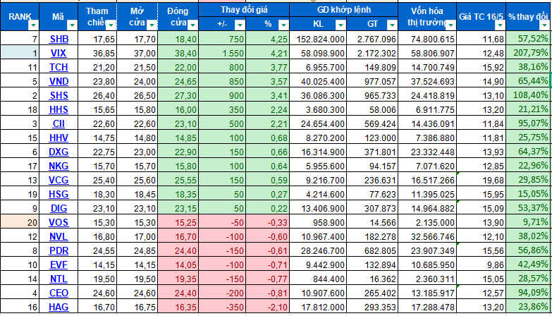The image size is (552, 316).
Task: Select the Thay đổi giá header cell
Action: point(244,9)
